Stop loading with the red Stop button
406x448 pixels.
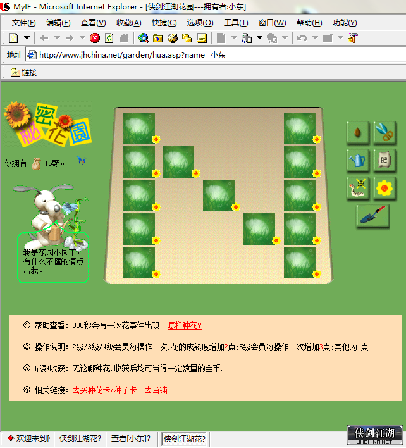coord(95,38)
